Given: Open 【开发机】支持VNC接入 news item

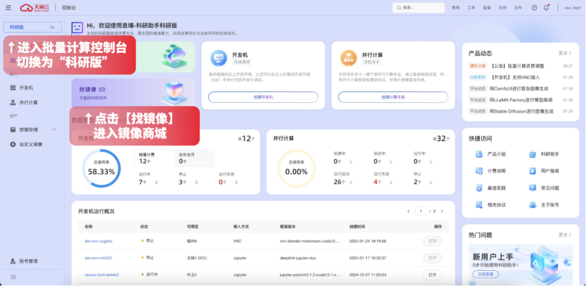Looking at the screenshot, I should (514, 77).
